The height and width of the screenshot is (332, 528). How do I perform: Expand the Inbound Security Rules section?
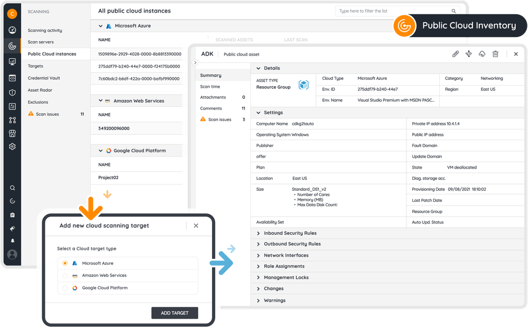point(290,233)
